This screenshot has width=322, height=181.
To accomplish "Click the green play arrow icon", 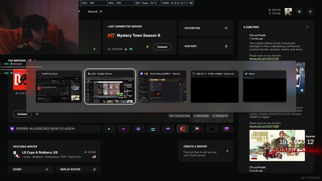I will click(x=95, y=49).
